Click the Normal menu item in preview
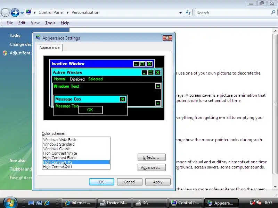The width and height of the screenshot is (278, 208). (60, 79)
